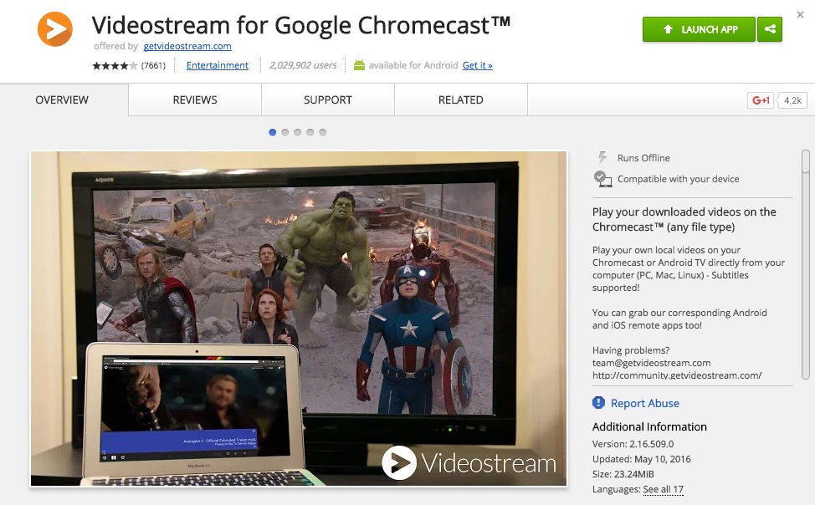815x505 pixels.
Task: Select the second screenshot carousel dot
Action: [285, 132]
